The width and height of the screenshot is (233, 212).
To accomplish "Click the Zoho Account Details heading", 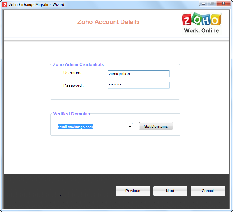I will tap(108, 22).
